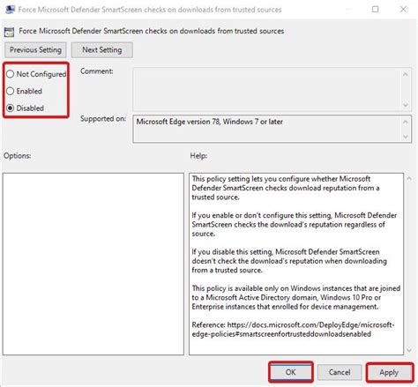The image size is (418, 387).
Task: Click 'Microsoft Edge version 78, Windows 7 or later'
Action: pyautogui.click(x=209, y=122)
